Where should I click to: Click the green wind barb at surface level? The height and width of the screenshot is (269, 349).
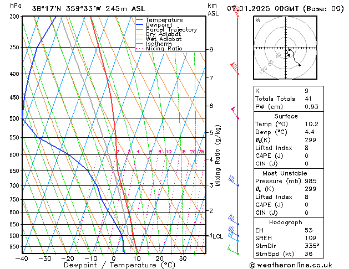pos(233,250)
